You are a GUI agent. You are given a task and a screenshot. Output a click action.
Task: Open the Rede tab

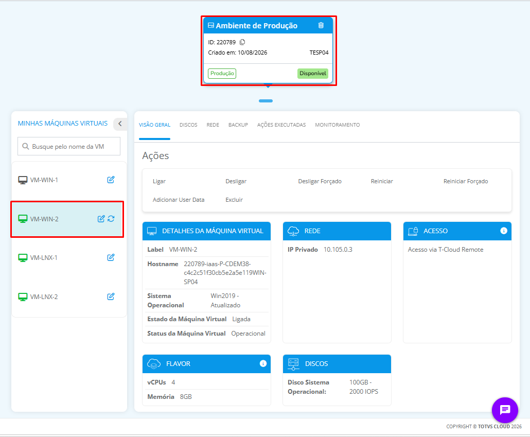pyautogui.click(x=213, y=125)
